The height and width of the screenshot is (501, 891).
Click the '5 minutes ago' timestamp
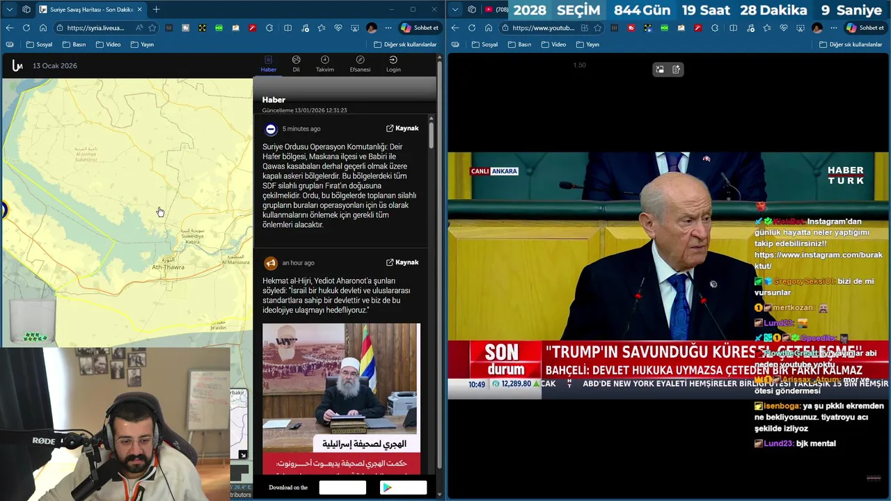[301, 129]
